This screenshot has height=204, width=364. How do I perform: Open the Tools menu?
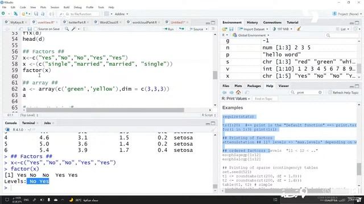(101, 7)
